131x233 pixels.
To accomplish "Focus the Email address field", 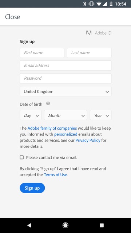I will click(65, 66).
